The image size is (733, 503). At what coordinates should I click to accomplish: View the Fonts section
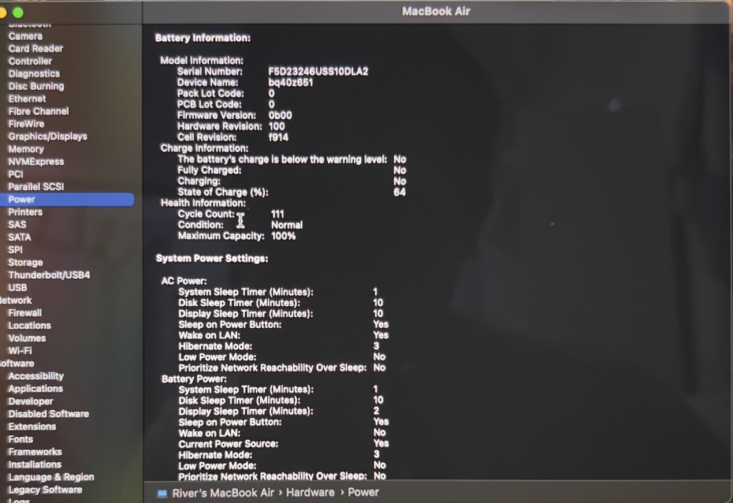pyautogui.click(x=20, y=439)
